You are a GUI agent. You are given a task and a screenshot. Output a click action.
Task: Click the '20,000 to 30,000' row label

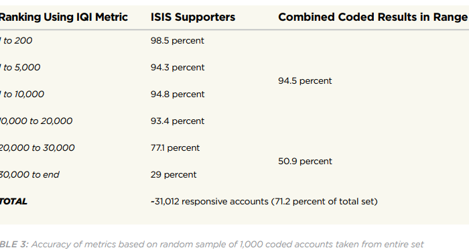[x=38, y=148]
